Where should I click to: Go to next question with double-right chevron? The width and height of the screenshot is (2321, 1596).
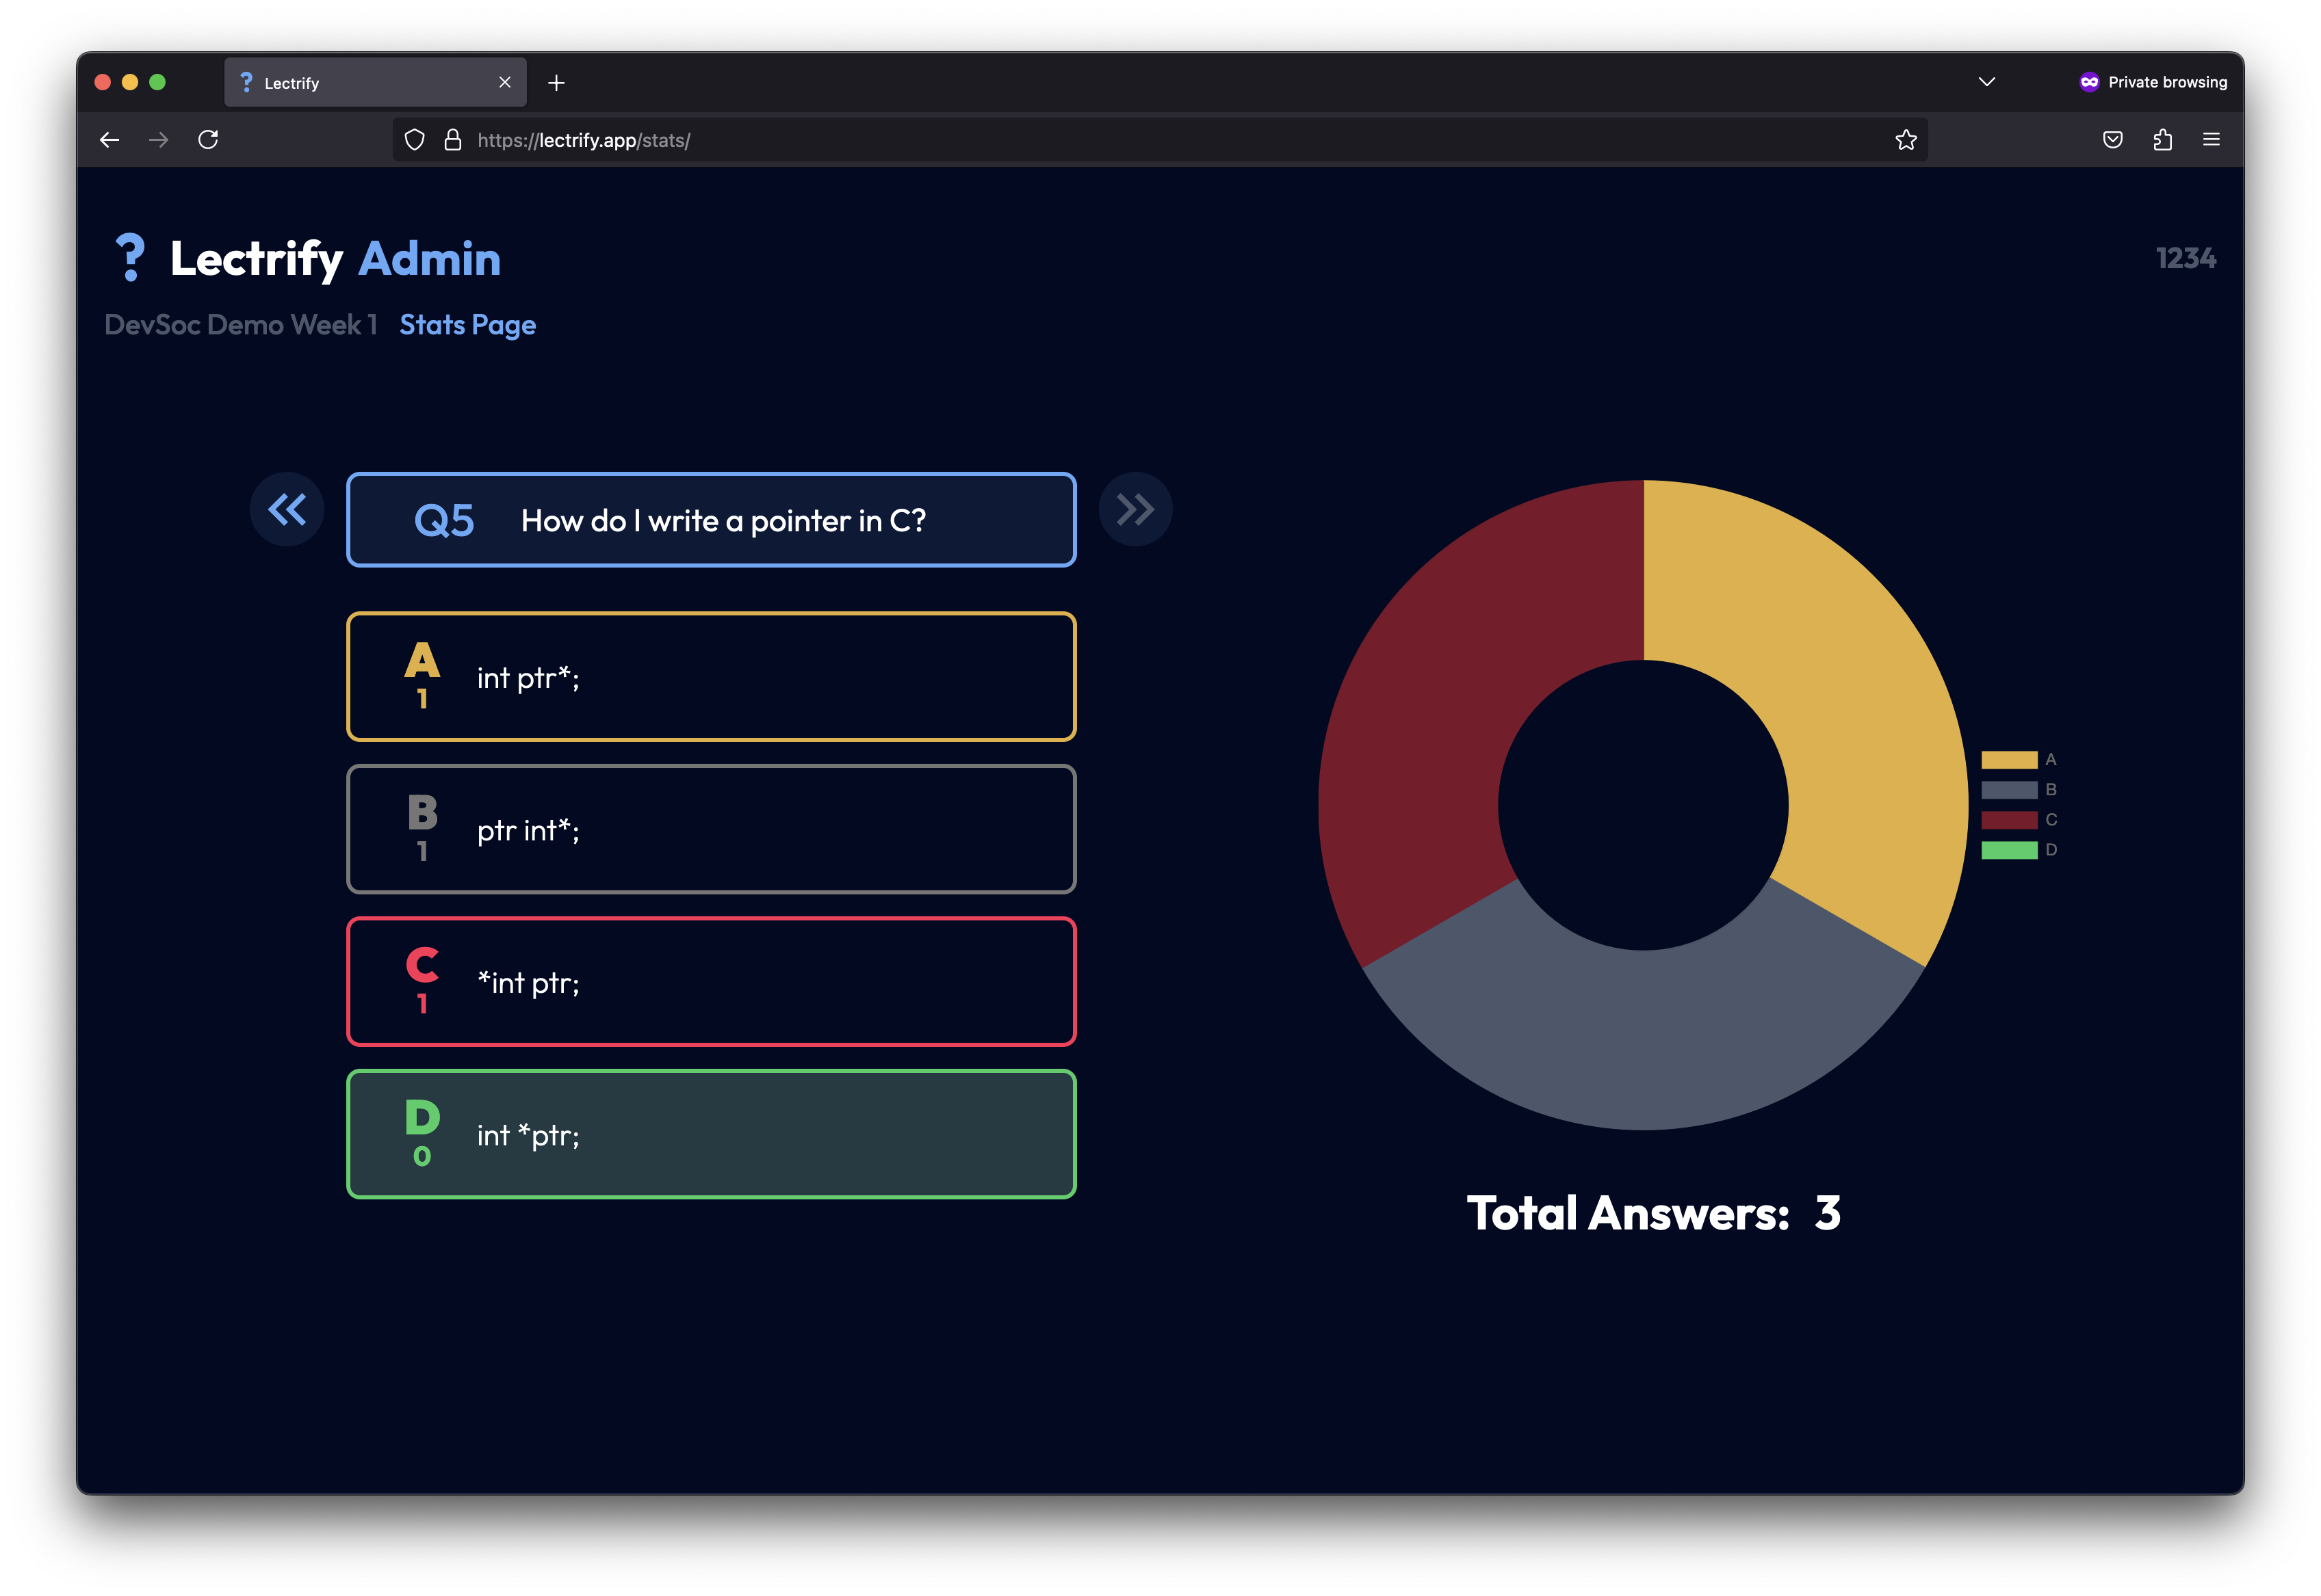[1134, 510]
